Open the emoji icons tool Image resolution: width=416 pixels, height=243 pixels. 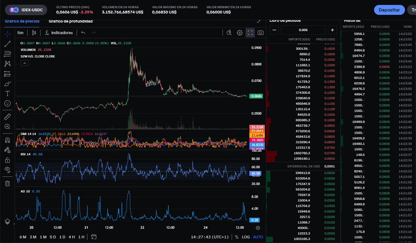click(7, 103)
